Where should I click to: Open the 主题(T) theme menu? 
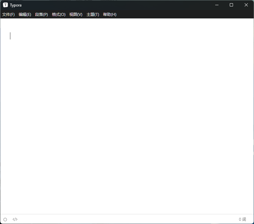93,15
